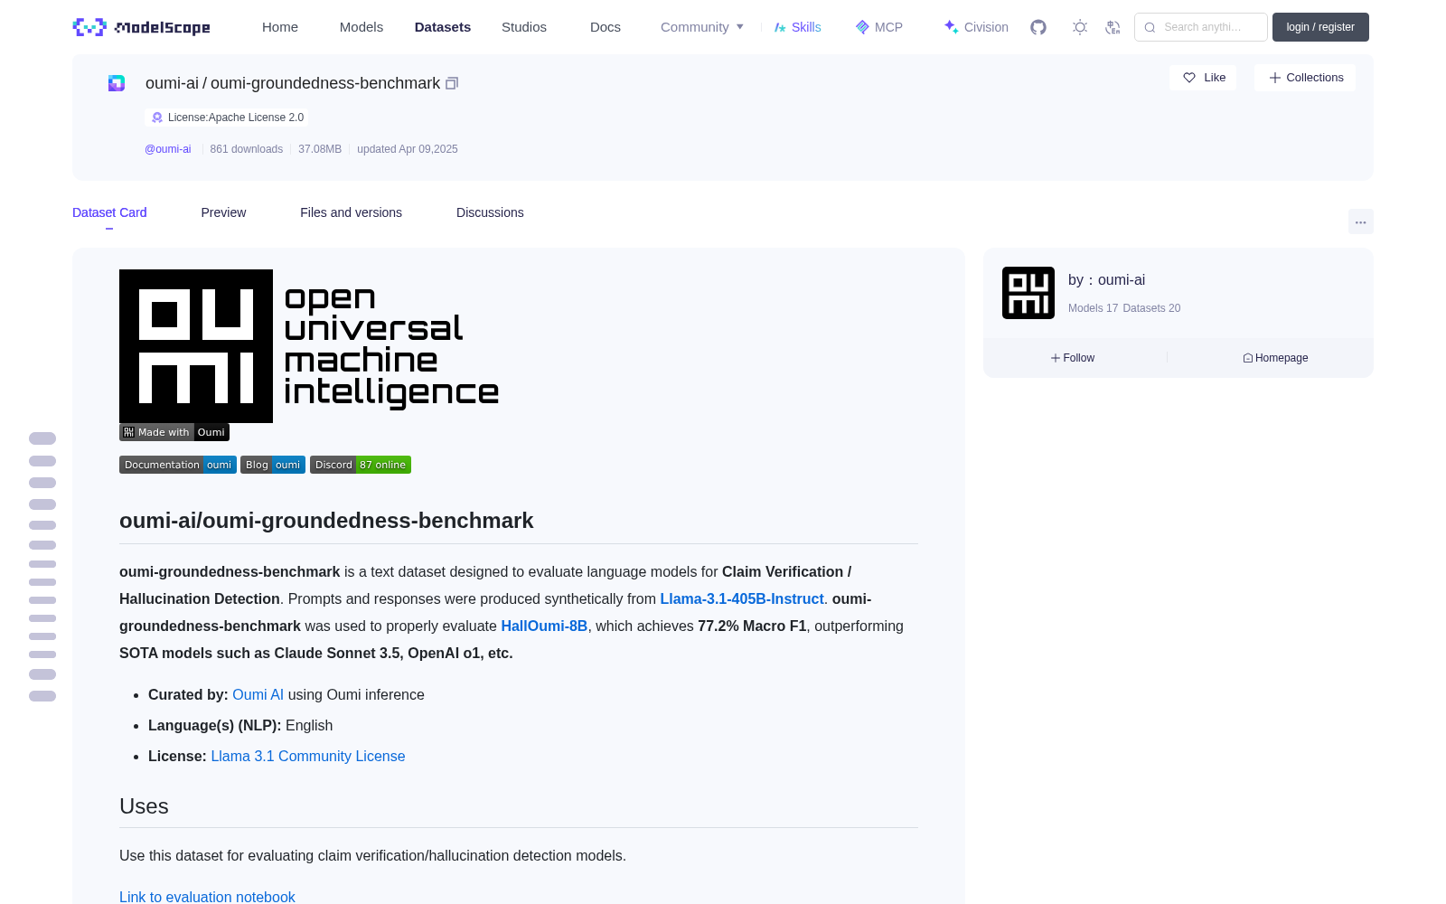1446x904 pixels.
Task: Copy dataset name with copy icon
Action: 452,83
